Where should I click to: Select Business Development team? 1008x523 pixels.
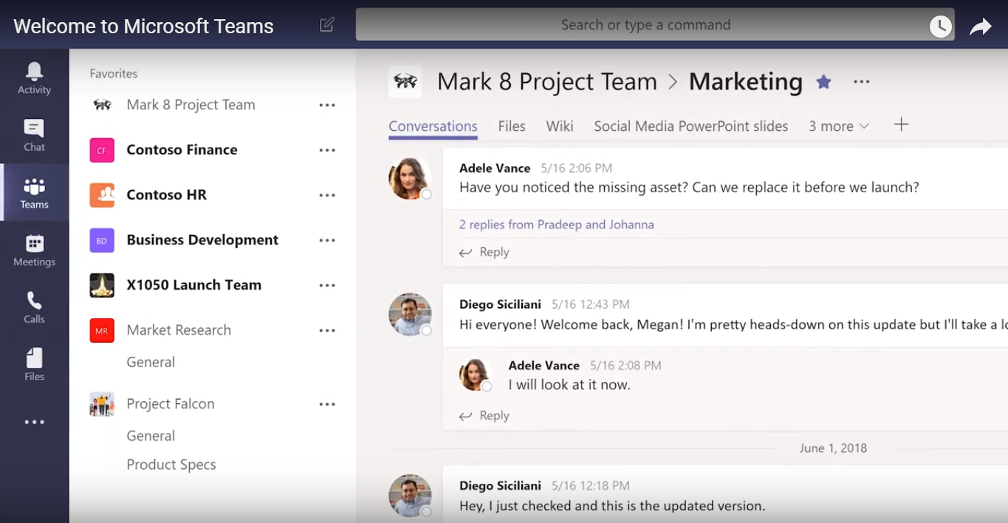click(x=202, y=240)
